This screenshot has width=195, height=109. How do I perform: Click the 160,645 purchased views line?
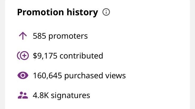[x=79, y=76]
